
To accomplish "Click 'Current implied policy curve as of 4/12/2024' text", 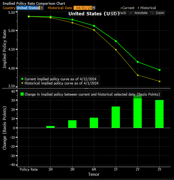I will tap(60, 79).
